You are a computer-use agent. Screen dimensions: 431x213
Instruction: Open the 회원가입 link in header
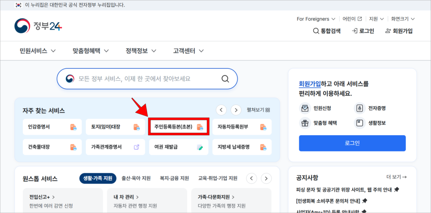click(x=399, y=31)
